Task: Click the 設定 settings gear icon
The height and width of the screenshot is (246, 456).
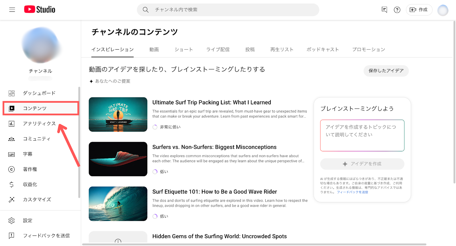Action: [x=11, y=221]
